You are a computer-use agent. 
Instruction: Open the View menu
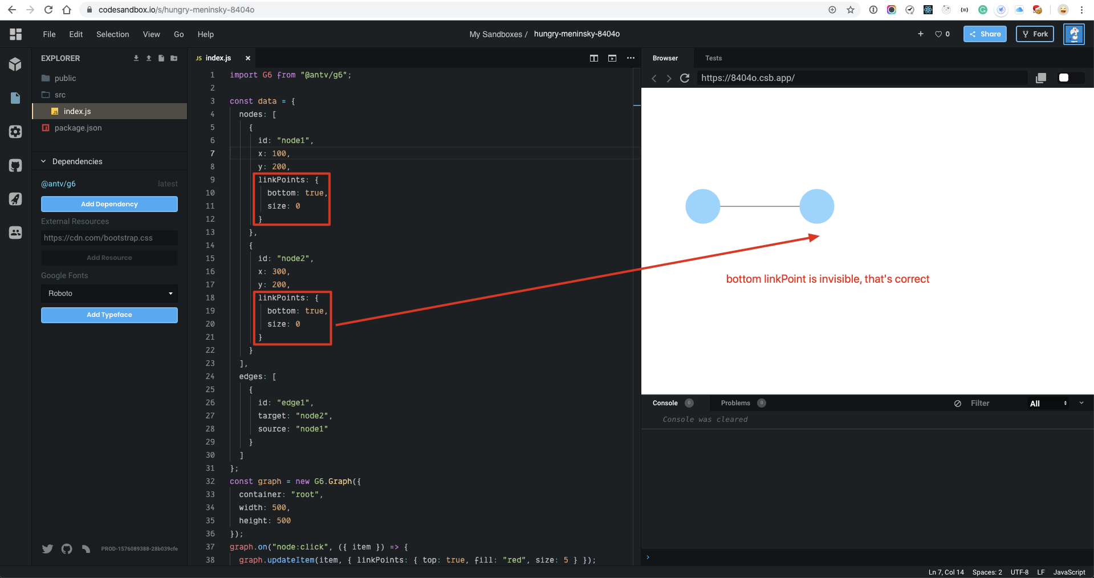pos(151,34)
